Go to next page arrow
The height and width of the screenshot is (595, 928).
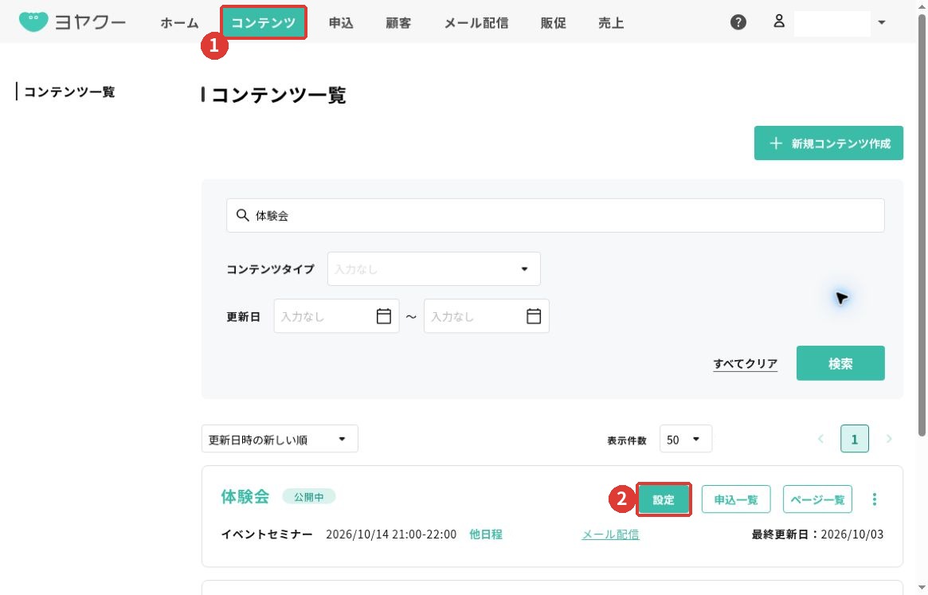pyautogui.click(x=889, y=439)
